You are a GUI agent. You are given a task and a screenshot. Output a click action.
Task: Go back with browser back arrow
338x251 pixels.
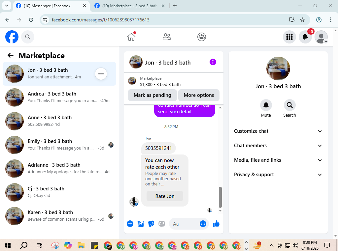(x=7, y=20)
